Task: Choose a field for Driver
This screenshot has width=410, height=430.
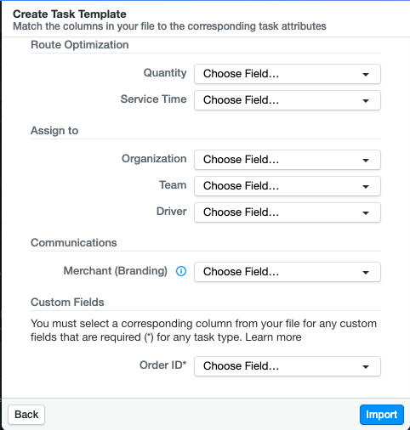Action: [x=288, y=212]
